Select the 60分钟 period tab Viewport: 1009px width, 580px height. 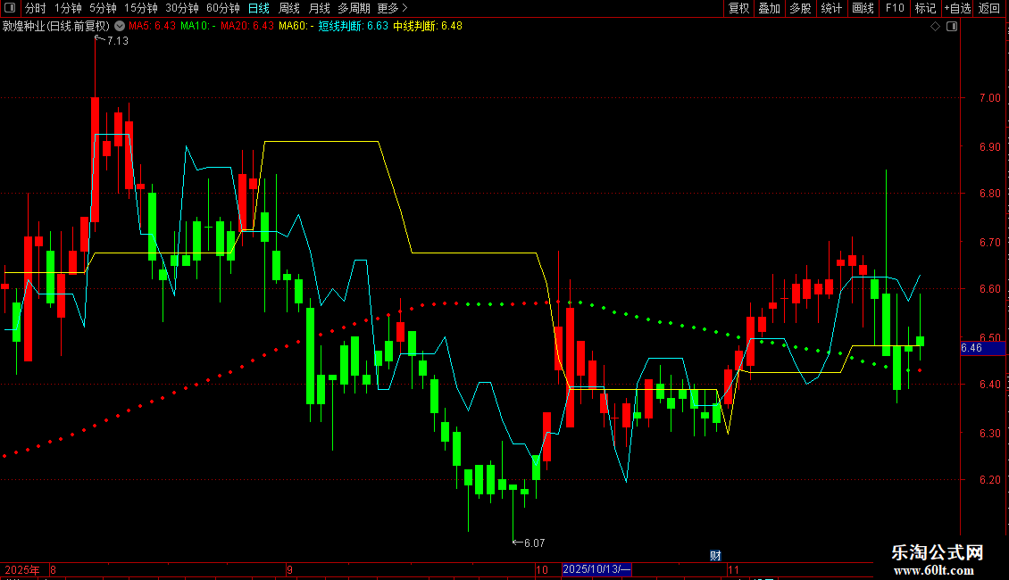click(x=223, y=8)
